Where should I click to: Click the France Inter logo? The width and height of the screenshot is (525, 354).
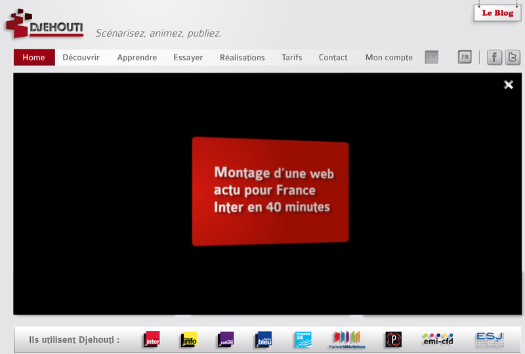point(152,340)
